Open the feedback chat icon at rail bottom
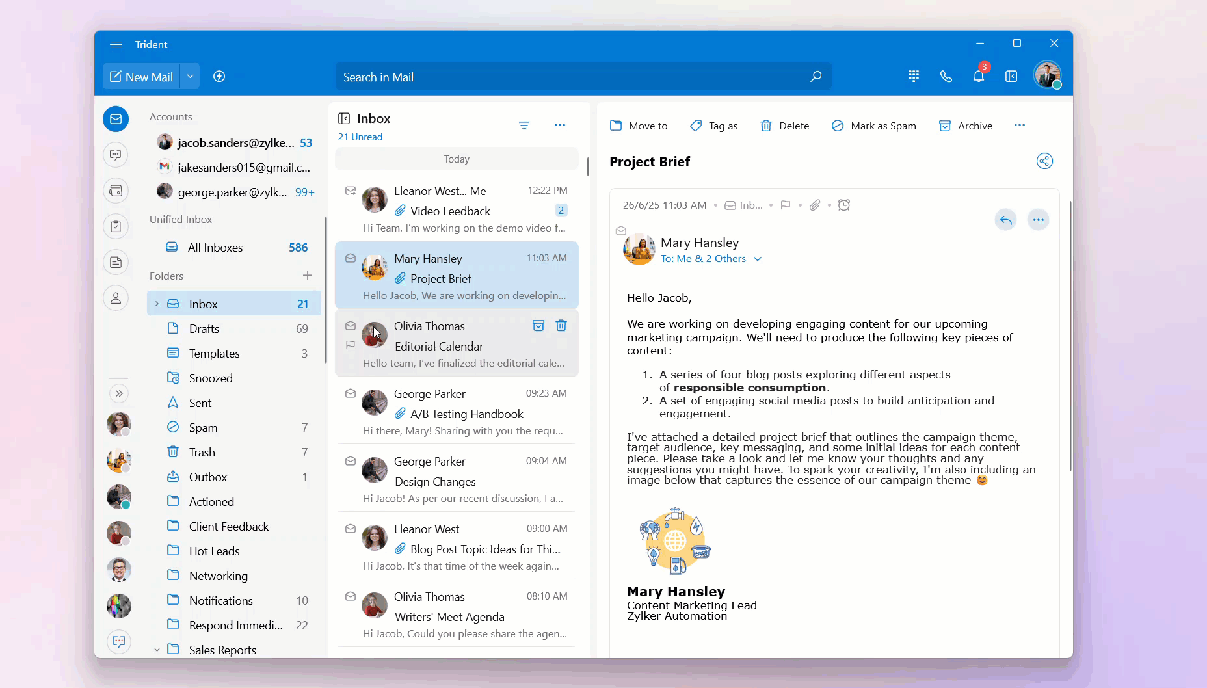The height and width of the screenshot is (688, 1207). tap(119, 642)
